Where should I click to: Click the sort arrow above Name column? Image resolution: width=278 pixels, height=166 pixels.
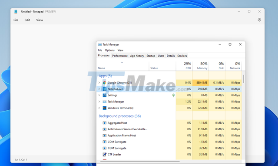122,62
